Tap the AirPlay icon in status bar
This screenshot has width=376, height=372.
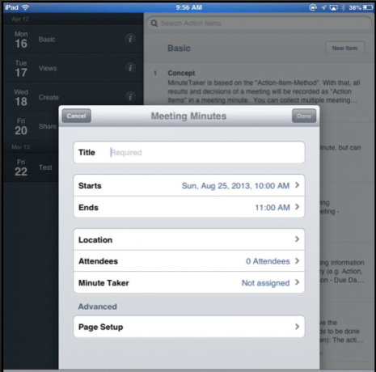pos(333,7)
